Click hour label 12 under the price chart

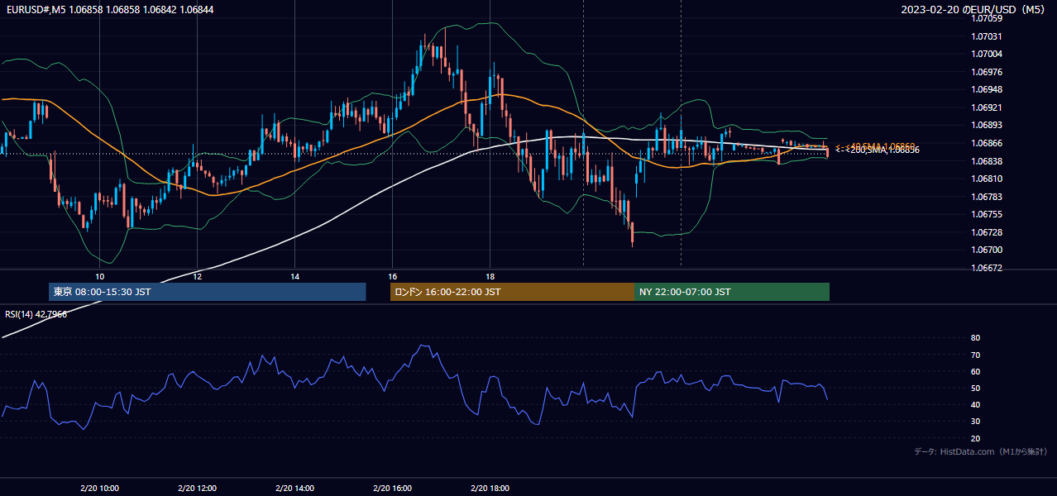pyautogui.click(x=197, y=276)
